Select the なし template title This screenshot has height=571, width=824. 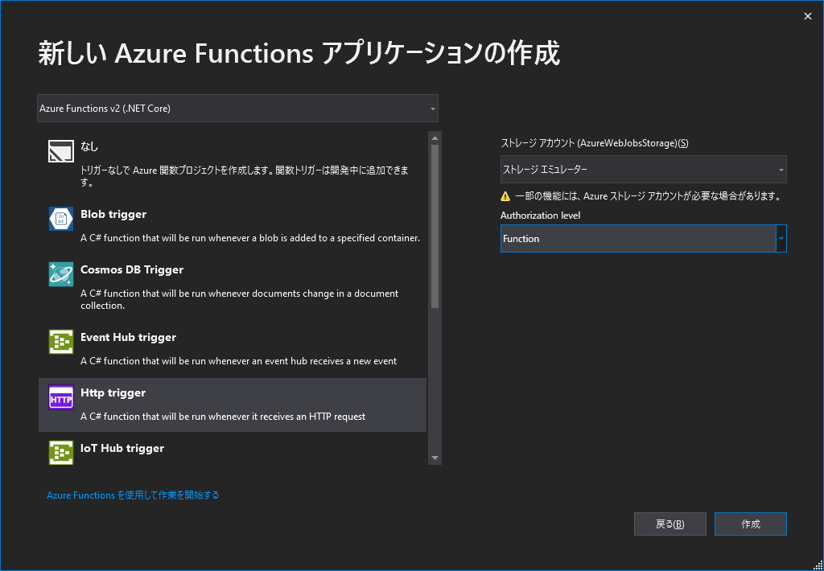89,146
